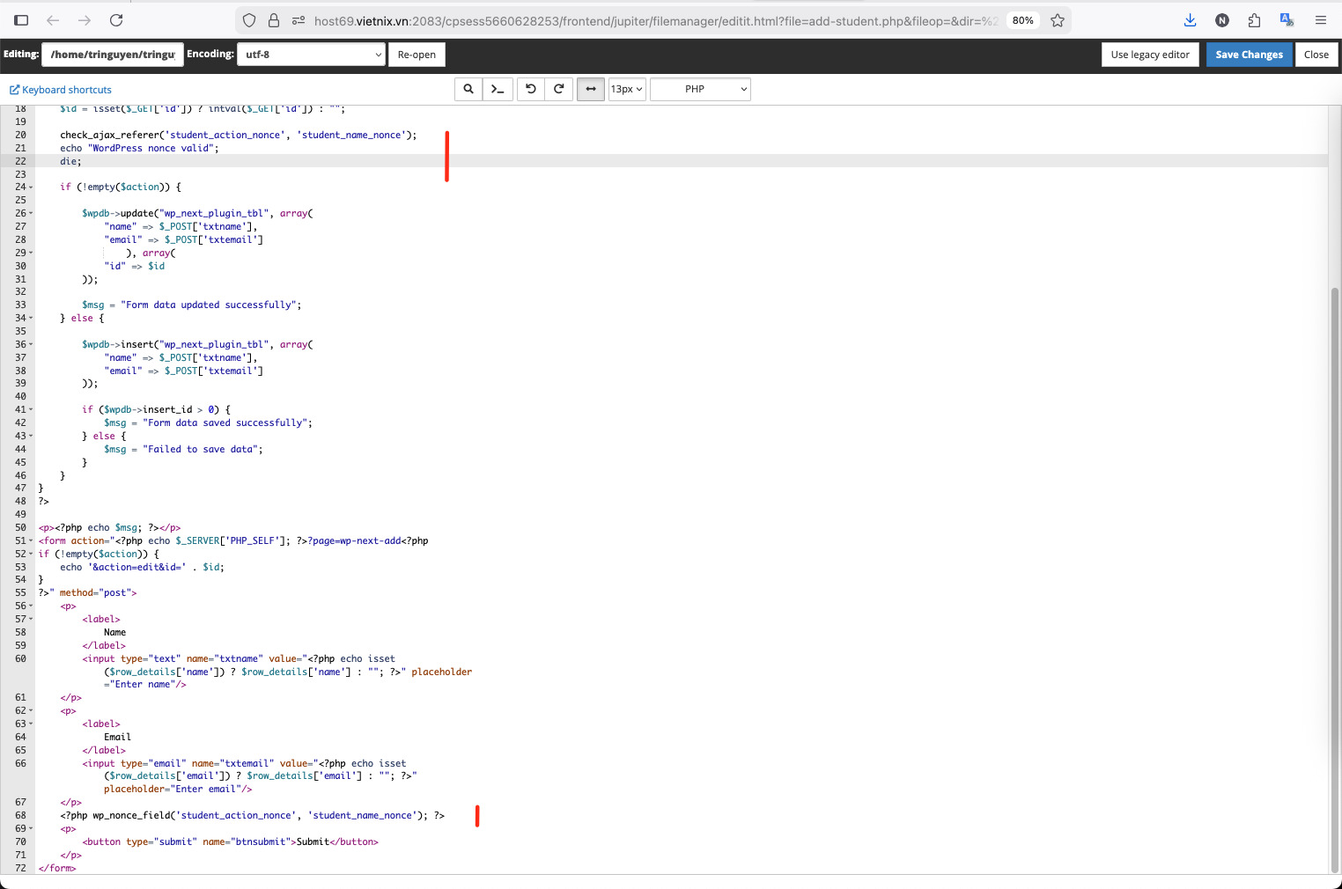Click the browser downloads icon
1342x889 pixels.
(x=1190, y=19)
